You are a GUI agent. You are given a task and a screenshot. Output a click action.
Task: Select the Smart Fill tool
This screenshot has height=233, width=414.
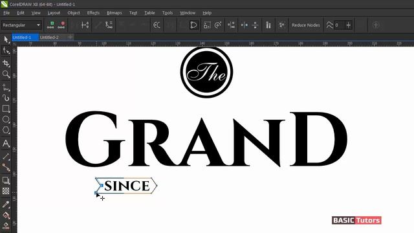(6, 226)
